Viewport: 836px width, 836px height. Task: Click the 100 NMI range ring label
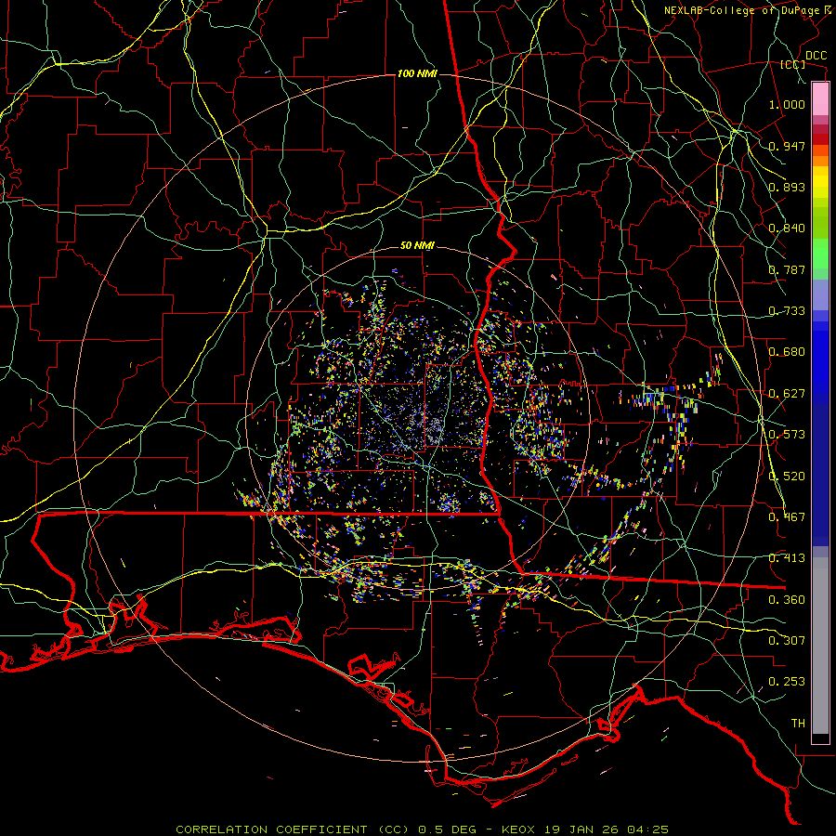coord(417,73)
